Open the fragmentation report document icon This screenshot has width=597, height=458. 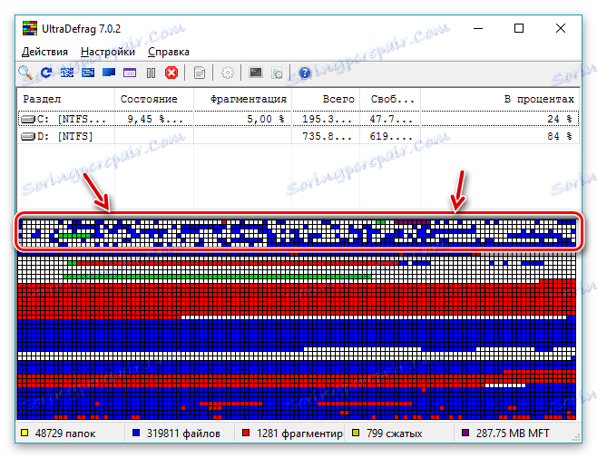[200, 73]
